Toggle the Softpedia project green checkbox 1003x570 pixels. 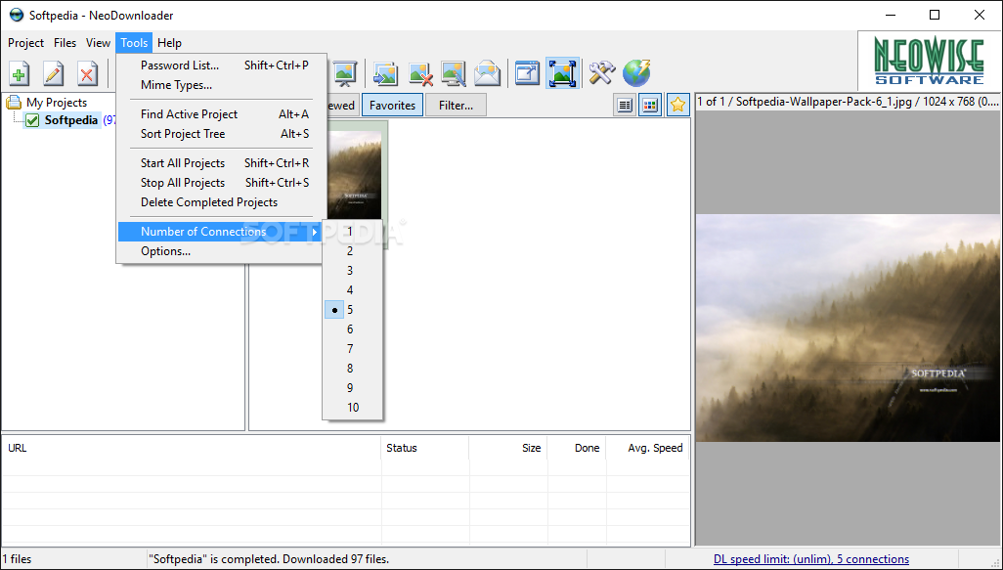coord(32,120)
